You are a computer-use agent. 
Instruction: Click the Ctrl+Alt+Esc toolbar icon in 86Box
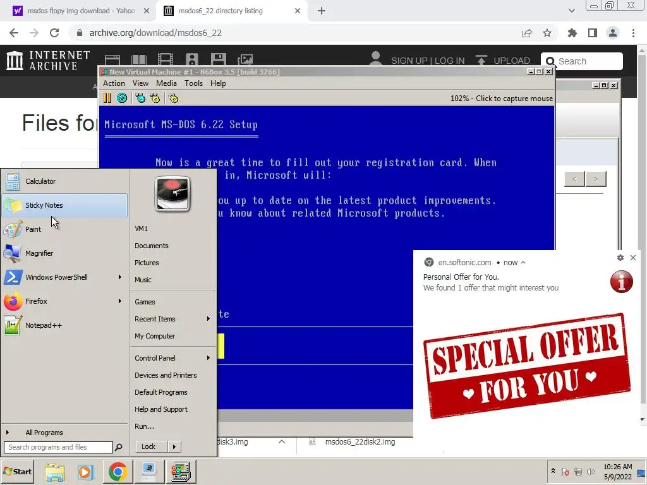pos(155,98)
